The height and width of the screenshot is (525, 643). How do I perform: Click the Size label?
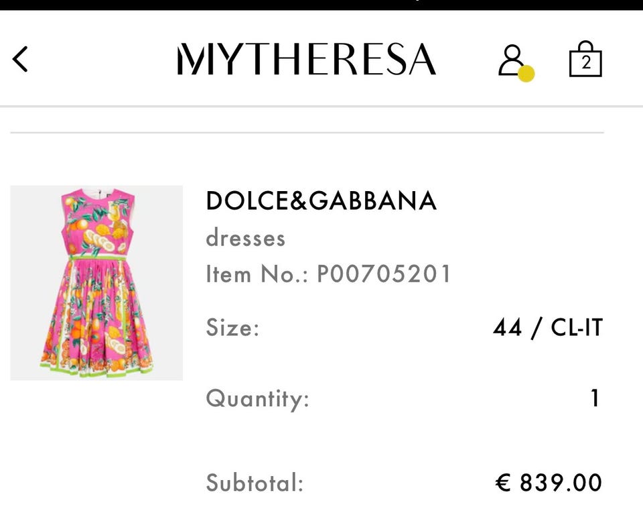coord(232,329)
